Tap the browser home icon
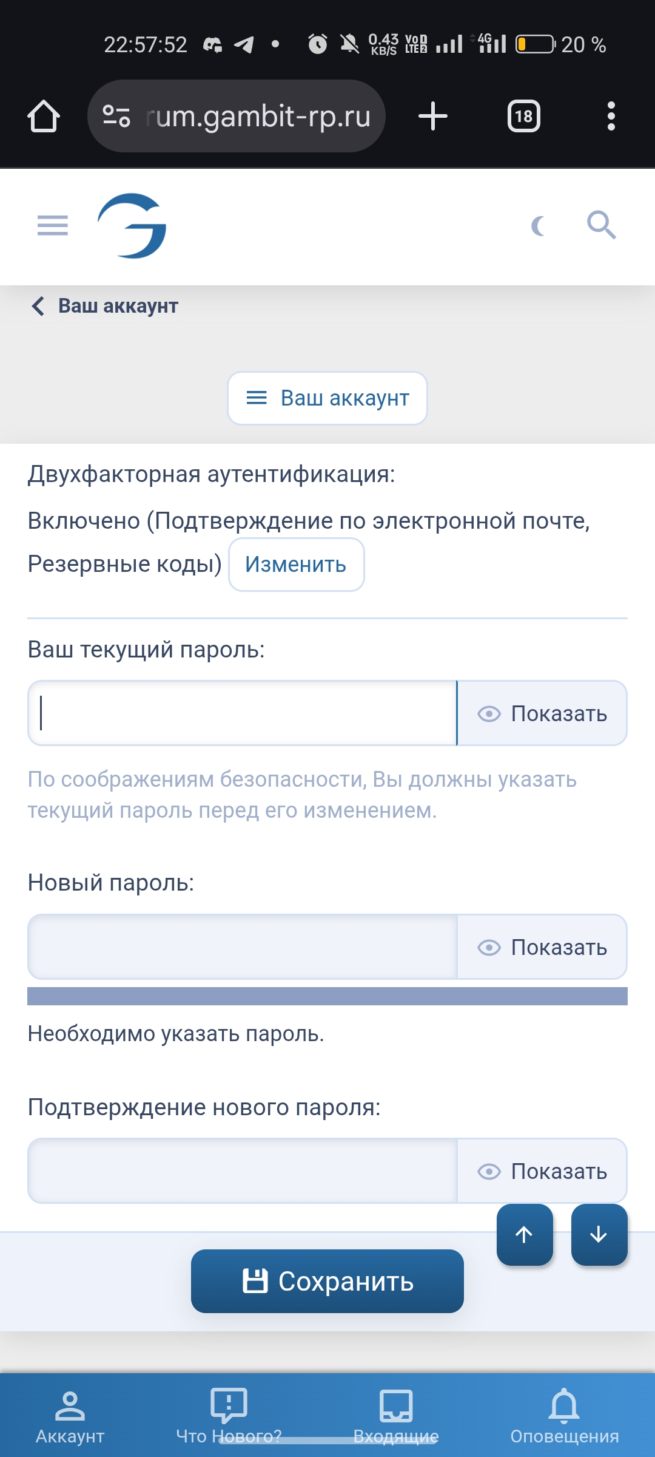The height and width of the screenshot is (1457, 655). [x=44, y=116]
